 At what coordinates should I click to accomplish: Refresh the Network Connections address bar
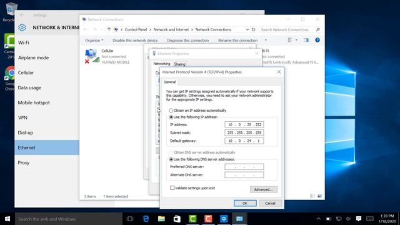(253, 29)
